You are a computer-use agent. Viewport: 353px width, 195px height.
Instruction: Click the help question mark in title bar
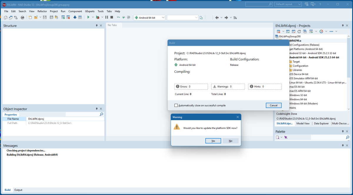(x=320, y=4)
